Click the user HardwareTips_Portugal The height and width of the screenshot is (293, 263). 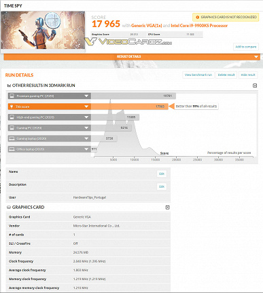(x=90, y=197)
